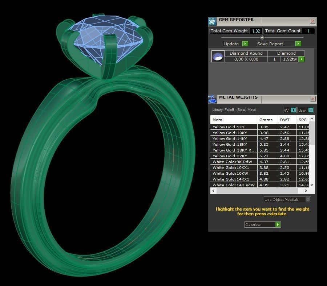Enable Use Object Materials option
The height and width of the screenshot is (286, 327).
(287, 199)
